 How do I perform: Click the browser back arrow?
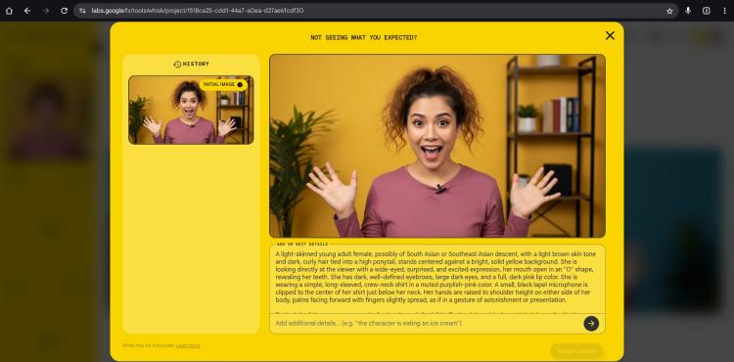27,11
